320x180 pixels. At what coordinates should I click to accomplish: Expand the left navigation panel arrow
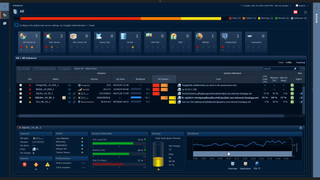(4, 6)
